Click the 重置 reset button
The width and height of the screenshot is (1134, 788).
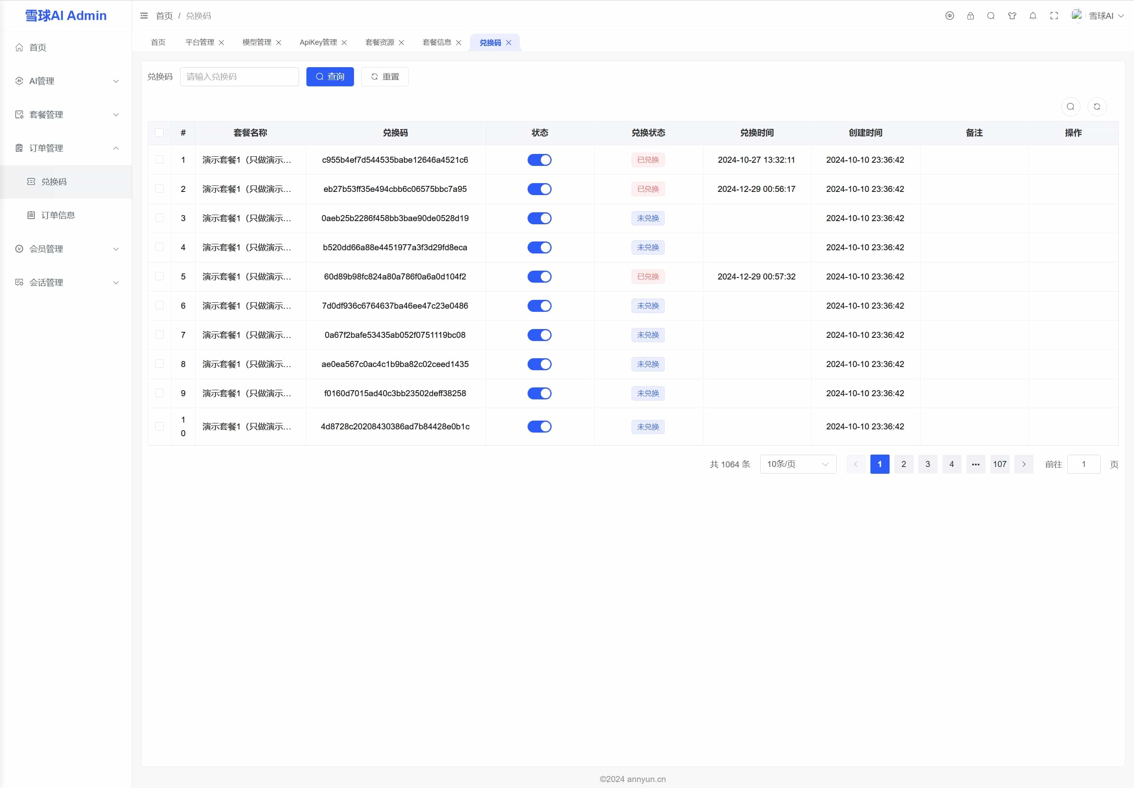385,76
